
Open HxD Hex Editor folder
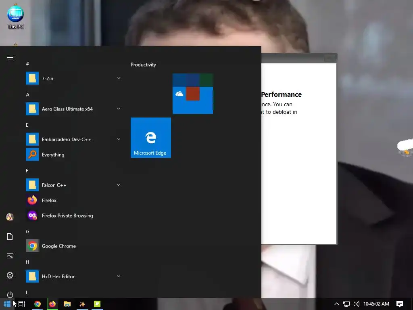click(x=73, y=276)
